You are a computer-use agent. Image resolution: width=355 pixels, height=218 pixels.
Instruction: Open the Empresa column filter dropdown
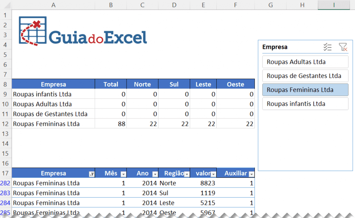[92, 174]
